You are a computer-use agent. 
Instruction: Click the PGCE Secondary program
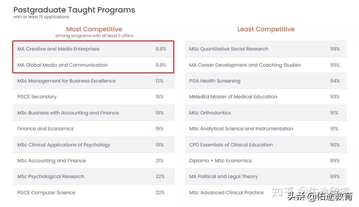coord(37,97)
